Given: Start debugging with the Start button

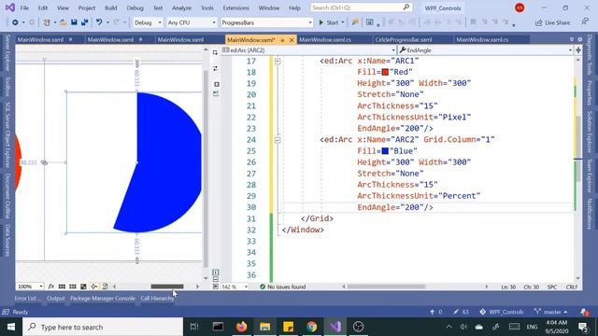Looking at the screenshot, I should coord(329,22).
